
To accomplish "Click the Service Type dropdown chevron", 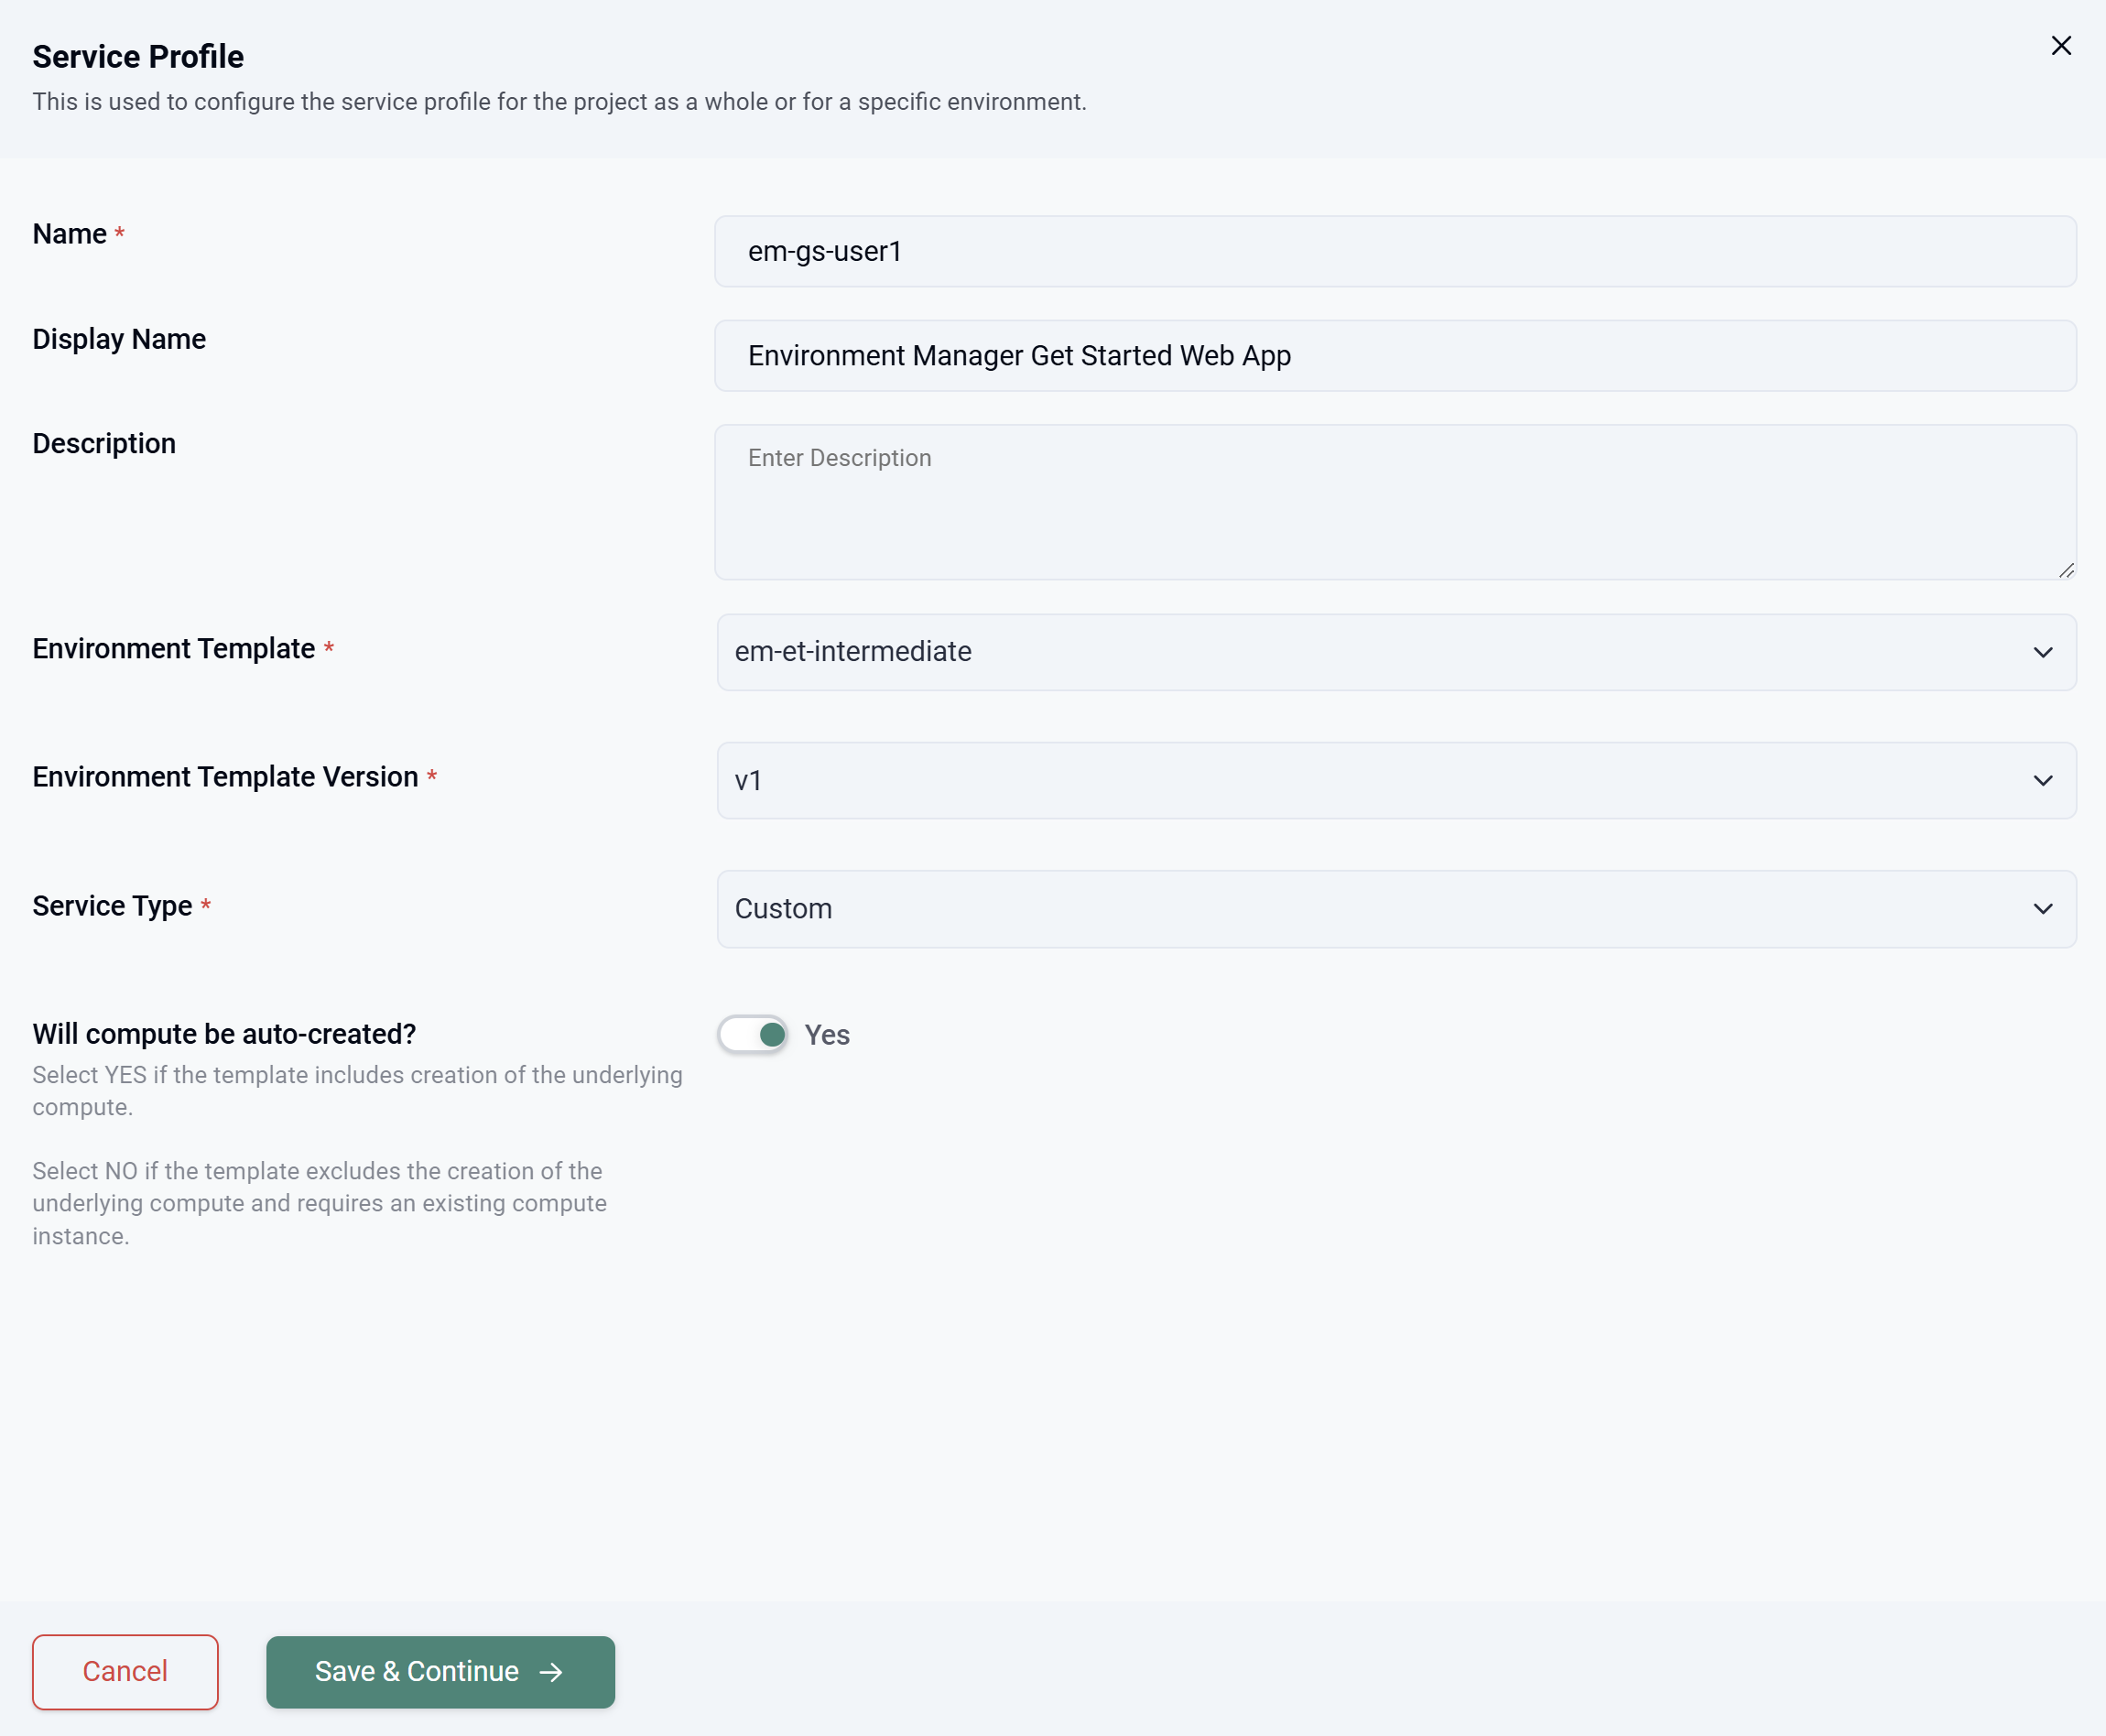I will (x=2042, y=909).
